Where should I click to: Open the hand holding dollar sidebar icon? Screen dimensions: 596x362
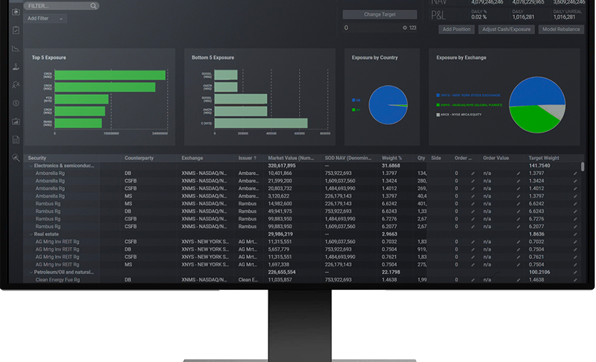(x=16, y=67)
